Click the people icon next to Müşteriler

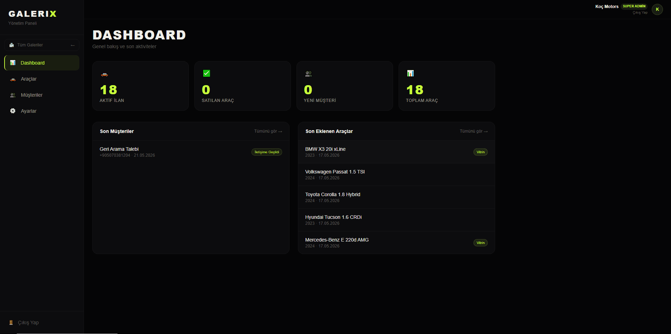pyautogui.click(x=13, y=95)
